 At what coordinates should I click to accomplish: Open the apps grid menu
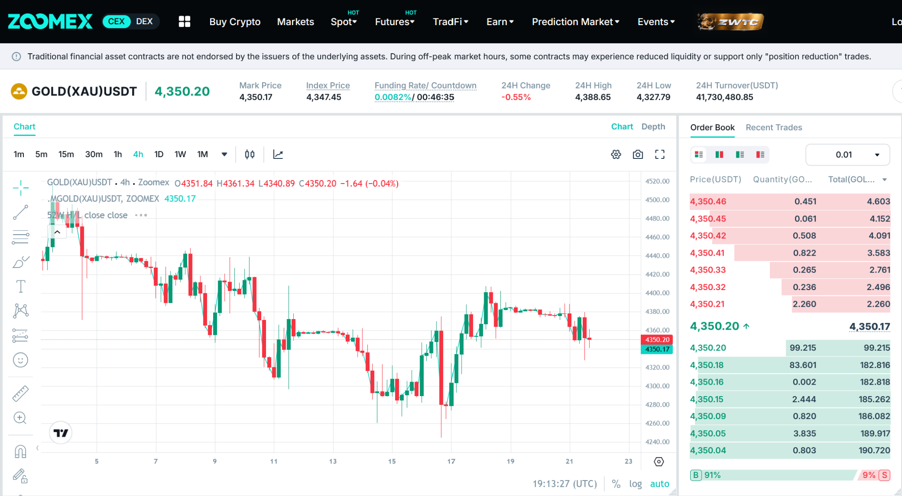point(185,22)
